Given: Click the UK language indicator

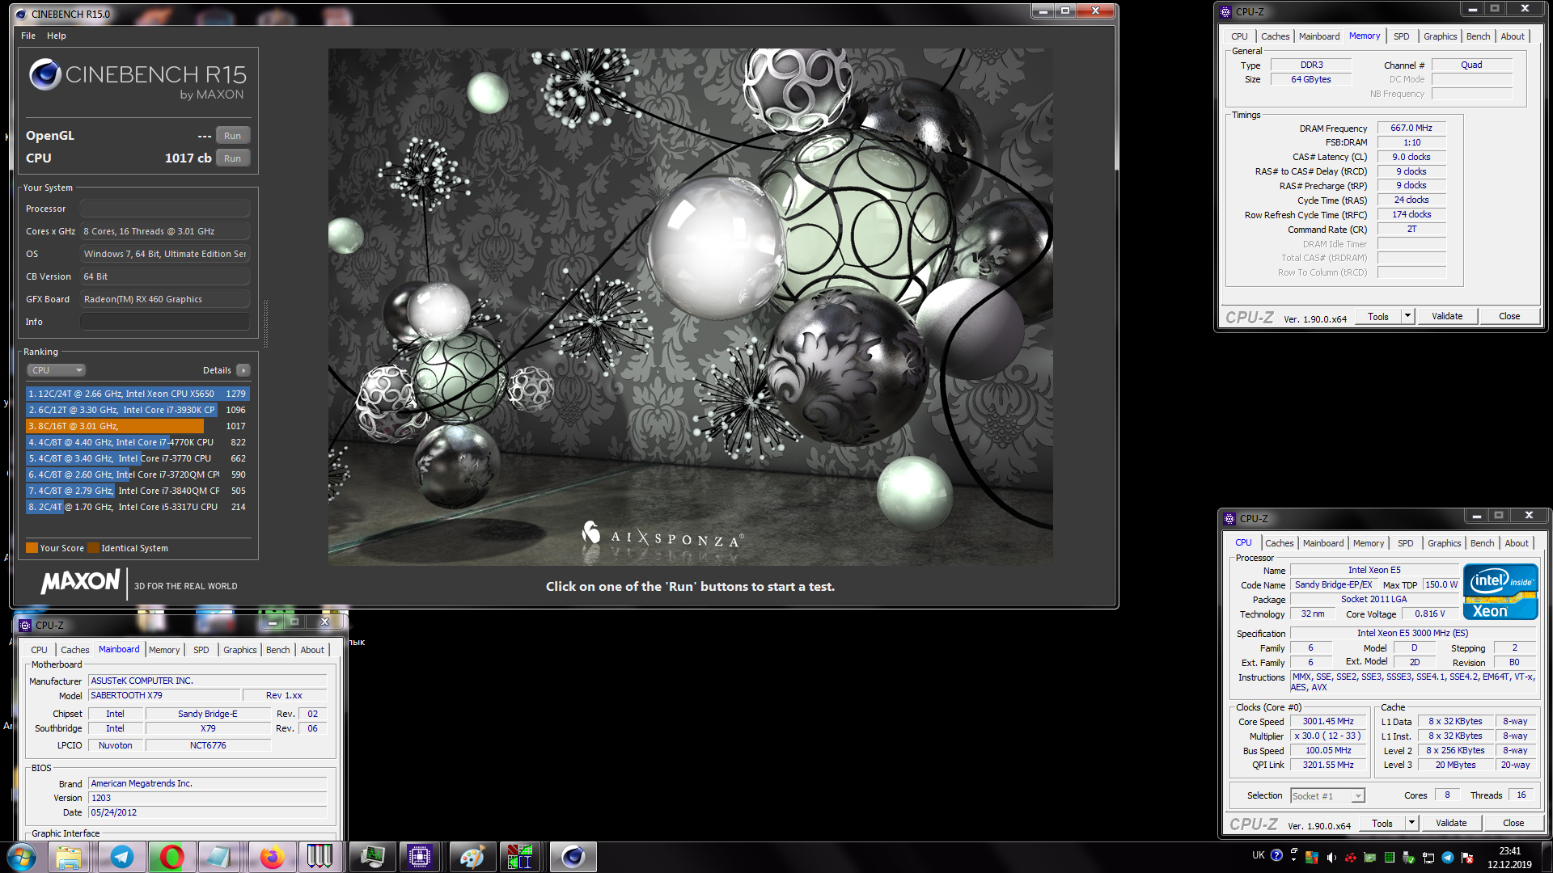Looking at the screenshot, I should tap(1259, 855).
